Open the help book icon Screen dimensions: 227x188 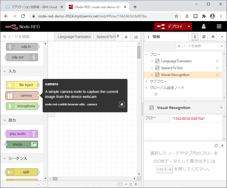(x=204, y=37)
